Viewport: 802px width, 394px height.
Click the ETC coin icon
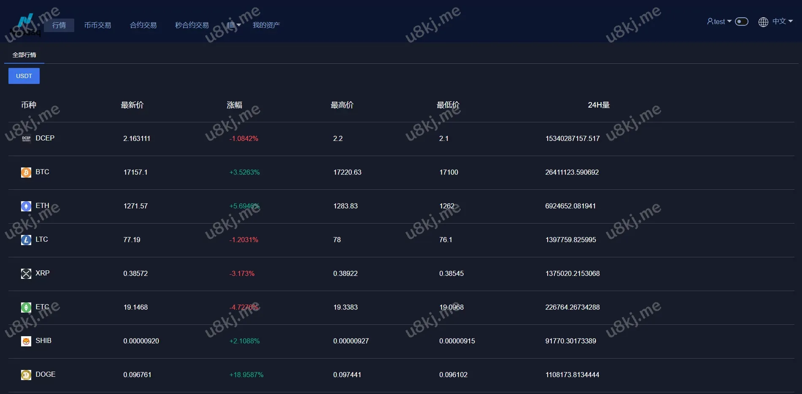(26, 307)
